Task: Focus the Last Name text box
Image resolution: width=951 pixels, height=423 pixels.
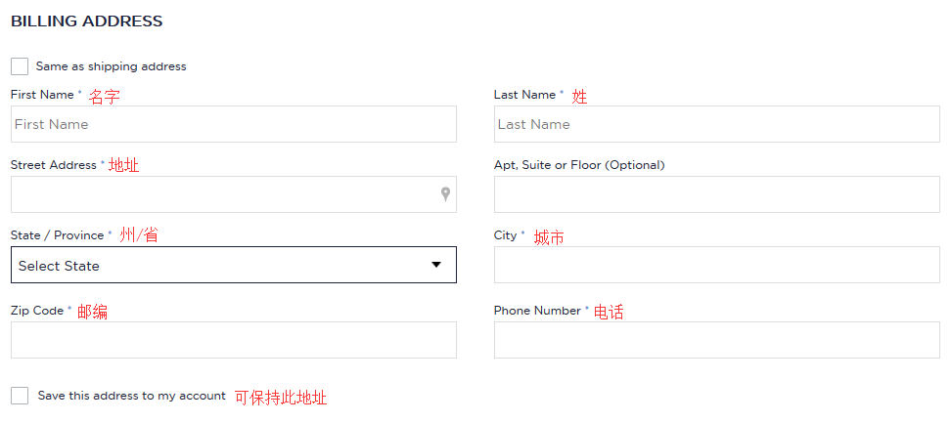Action: [x=716, y=124]
